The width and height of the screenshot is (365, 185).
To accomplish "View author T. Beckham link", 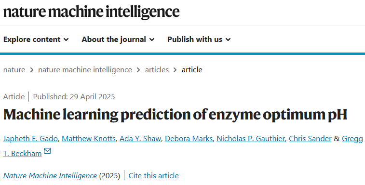I will tap(22, 154).
